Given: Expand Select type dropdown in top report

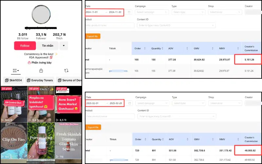Looking at the screenshot, I should 188,12.
